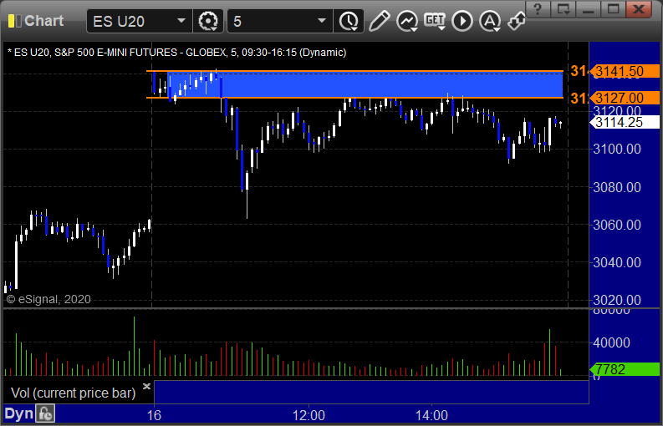The image size is (663, 426).
Task: Expand the interval 5 dropdown
Action: point(322,21)
